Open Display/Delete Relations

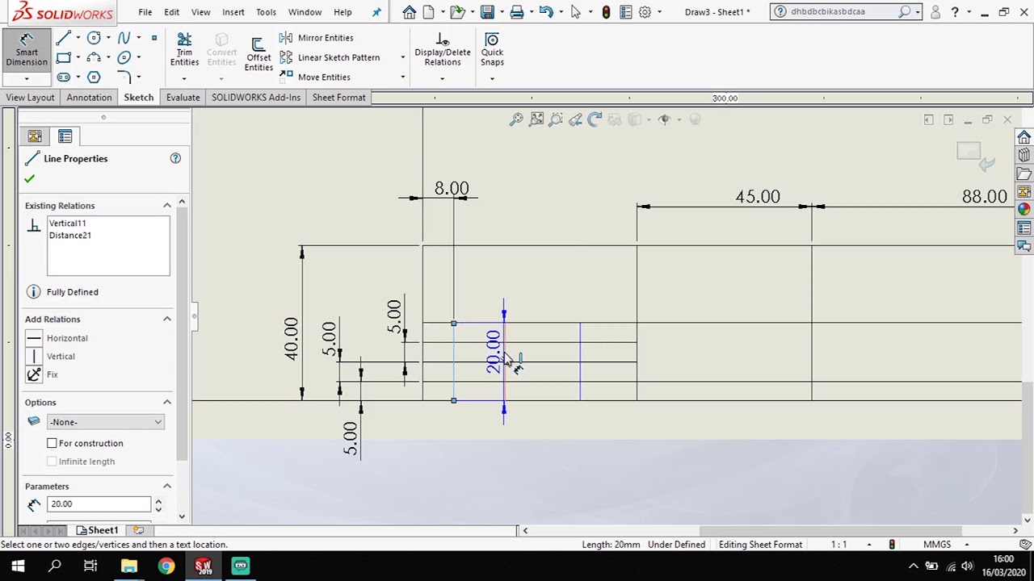pyautogui.click(x=442, y=50)
